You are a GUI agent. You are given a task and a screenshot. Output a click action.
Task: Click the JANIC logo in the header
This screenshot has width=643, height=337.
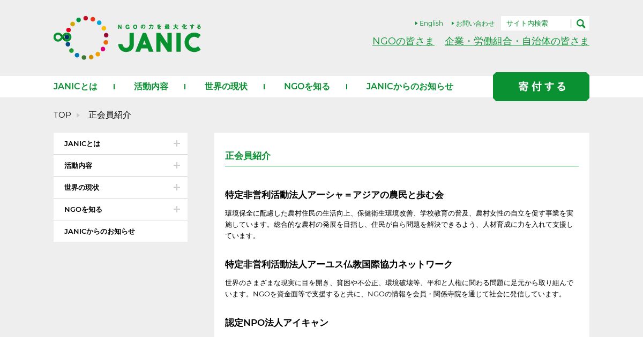[x=127, y=37]
